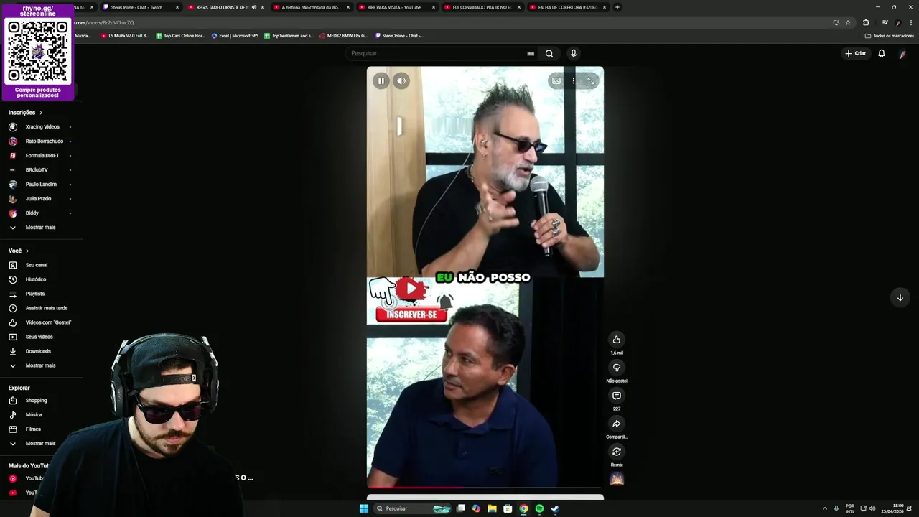Open Chrome media control icon
Screen dimensions: 919x517
[x=885, y=22]
